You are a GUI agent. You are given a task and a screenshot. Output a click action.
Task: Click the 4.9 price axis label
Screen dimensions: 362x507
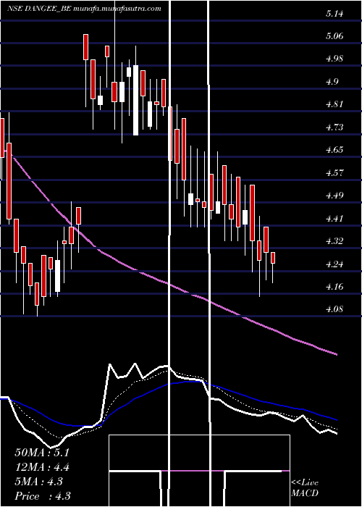click(x=332, y=81)
